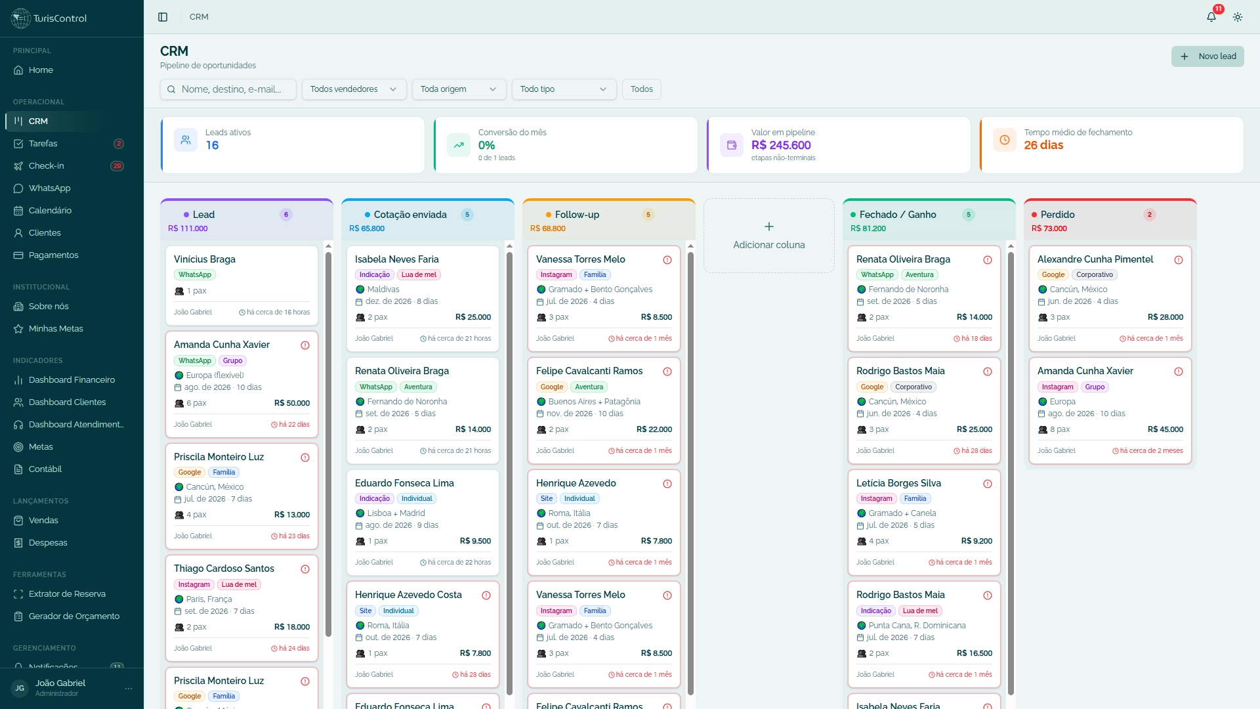
Task: Click the Fechado / Ganho column scrollbar
Action: pyautogui.click(x=1011, y=473)
